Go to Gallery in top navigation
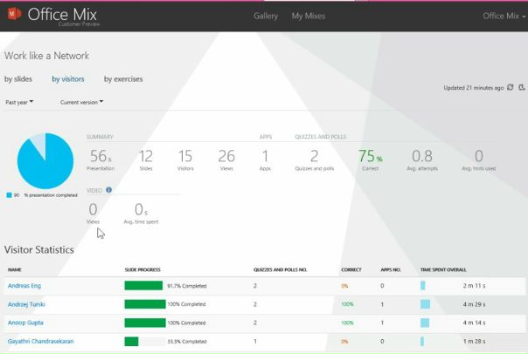 pyautogui.click(x=266, y=16)
